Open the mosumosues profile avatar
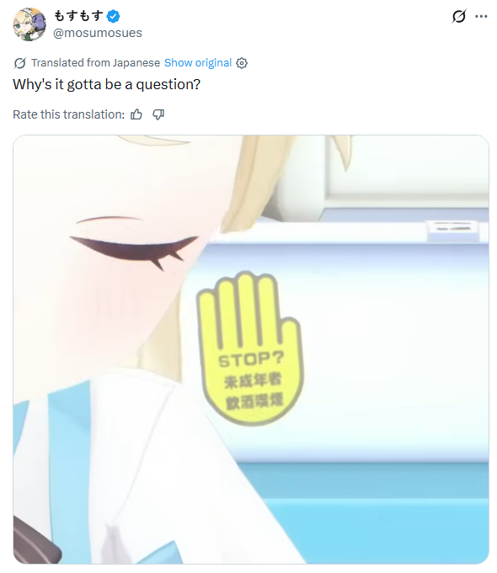The width and height of the screenshot is (497, 573). [x=29, y=24]
